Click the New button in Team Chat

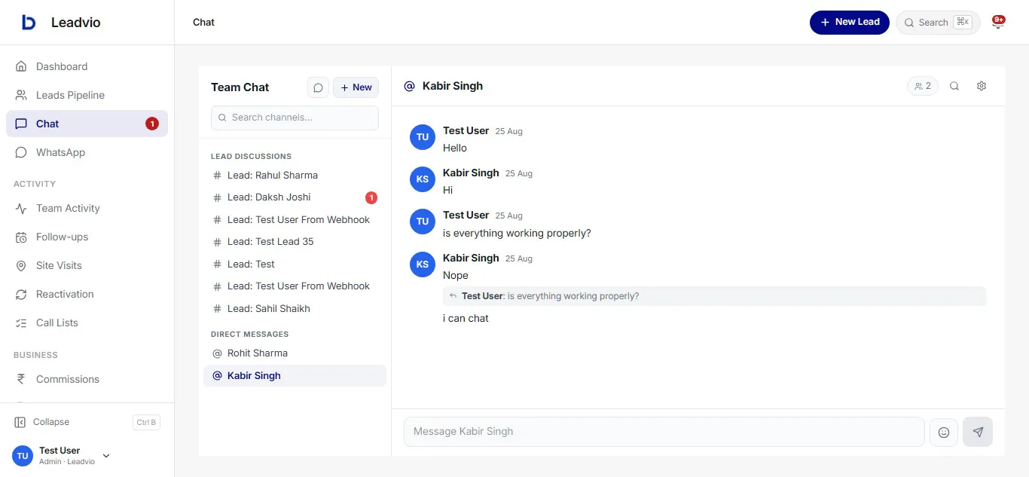click(x=356, y=87)
